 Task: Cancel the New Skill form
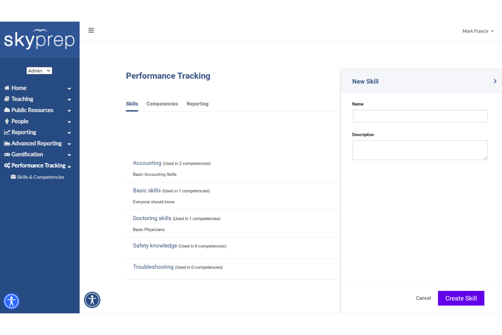pos(423,298)
